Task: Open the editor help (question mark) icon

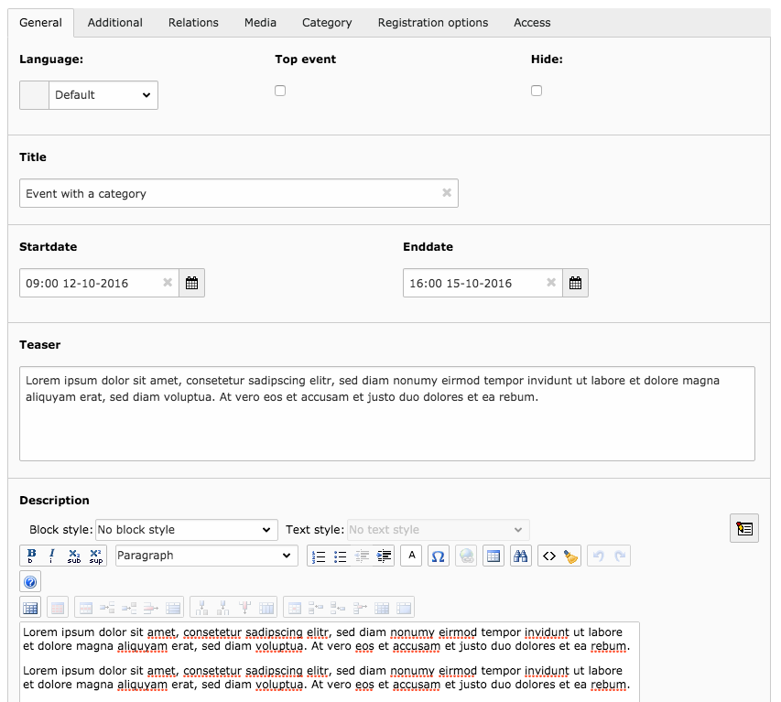Action: 30,582
